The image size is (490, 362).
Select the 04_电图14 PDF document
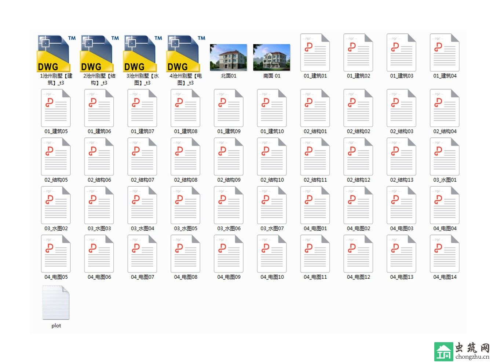pyautogui.click(x=445, y=254)
